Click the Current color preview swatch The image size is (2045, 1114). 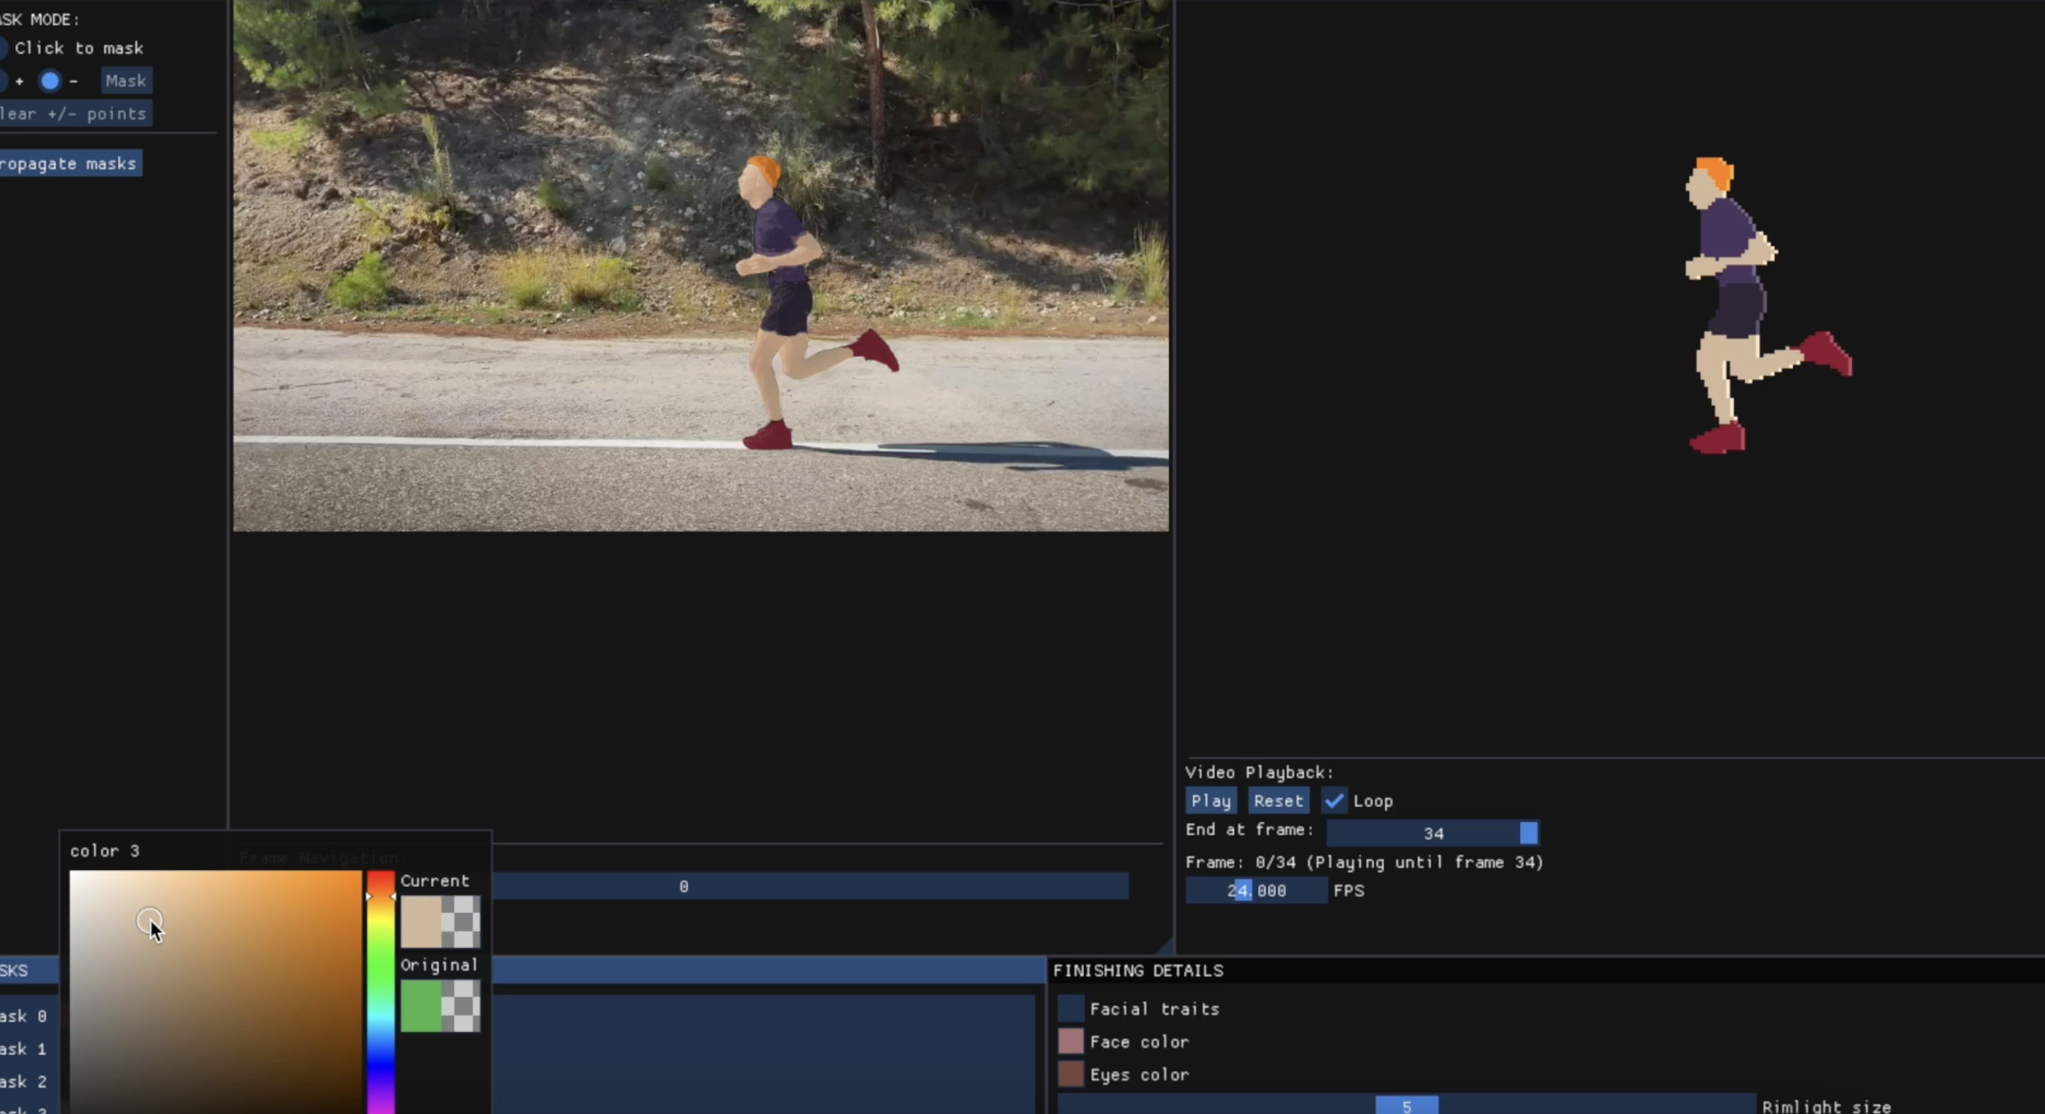(x=441, y=923)
